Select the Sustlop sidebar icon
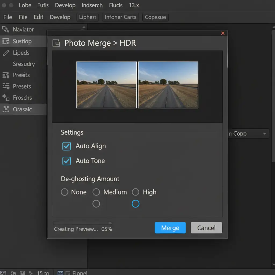 [6, 41]
